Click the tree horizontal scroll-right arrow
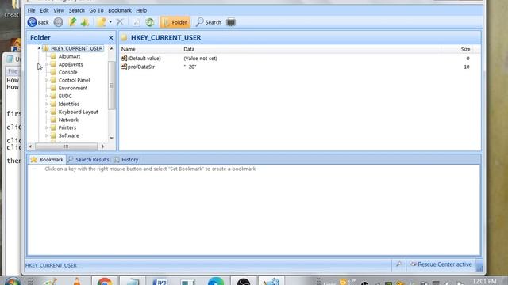The width and height of the screenshot is (508, 285). click(103, 146)
